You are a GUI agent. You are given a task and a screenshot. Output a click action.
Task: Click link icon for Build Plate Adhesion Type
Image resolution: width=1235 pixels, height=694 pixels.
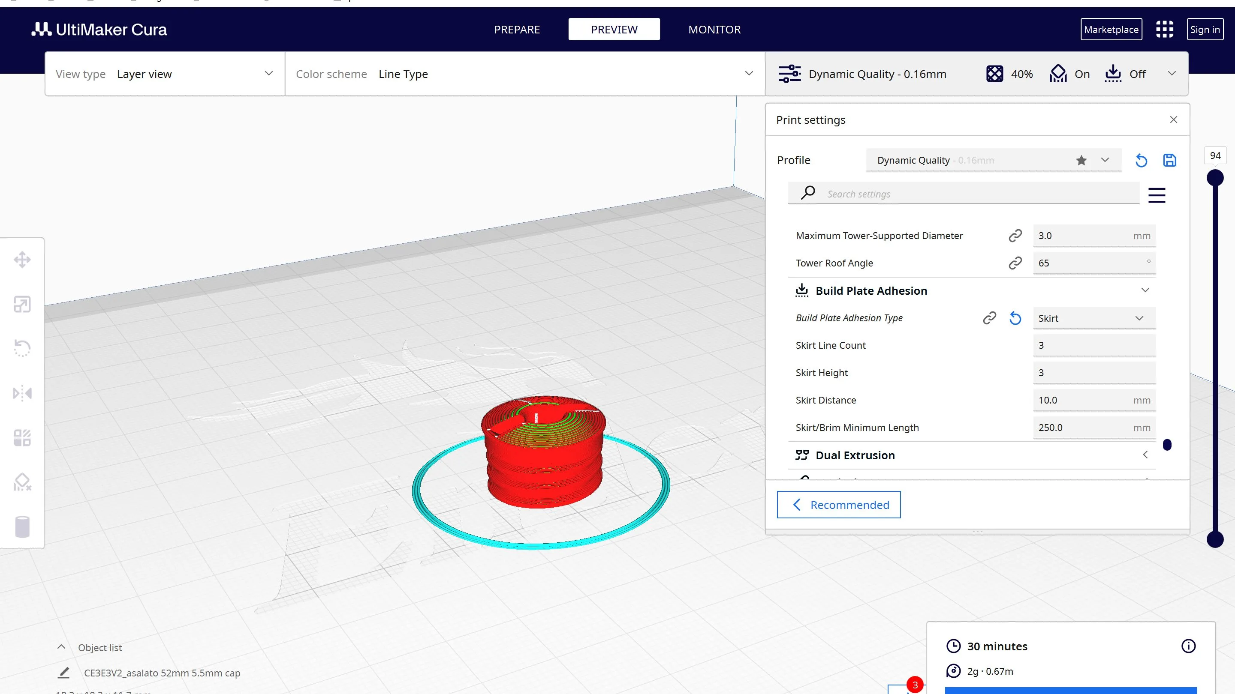click(x=990, y=318)
